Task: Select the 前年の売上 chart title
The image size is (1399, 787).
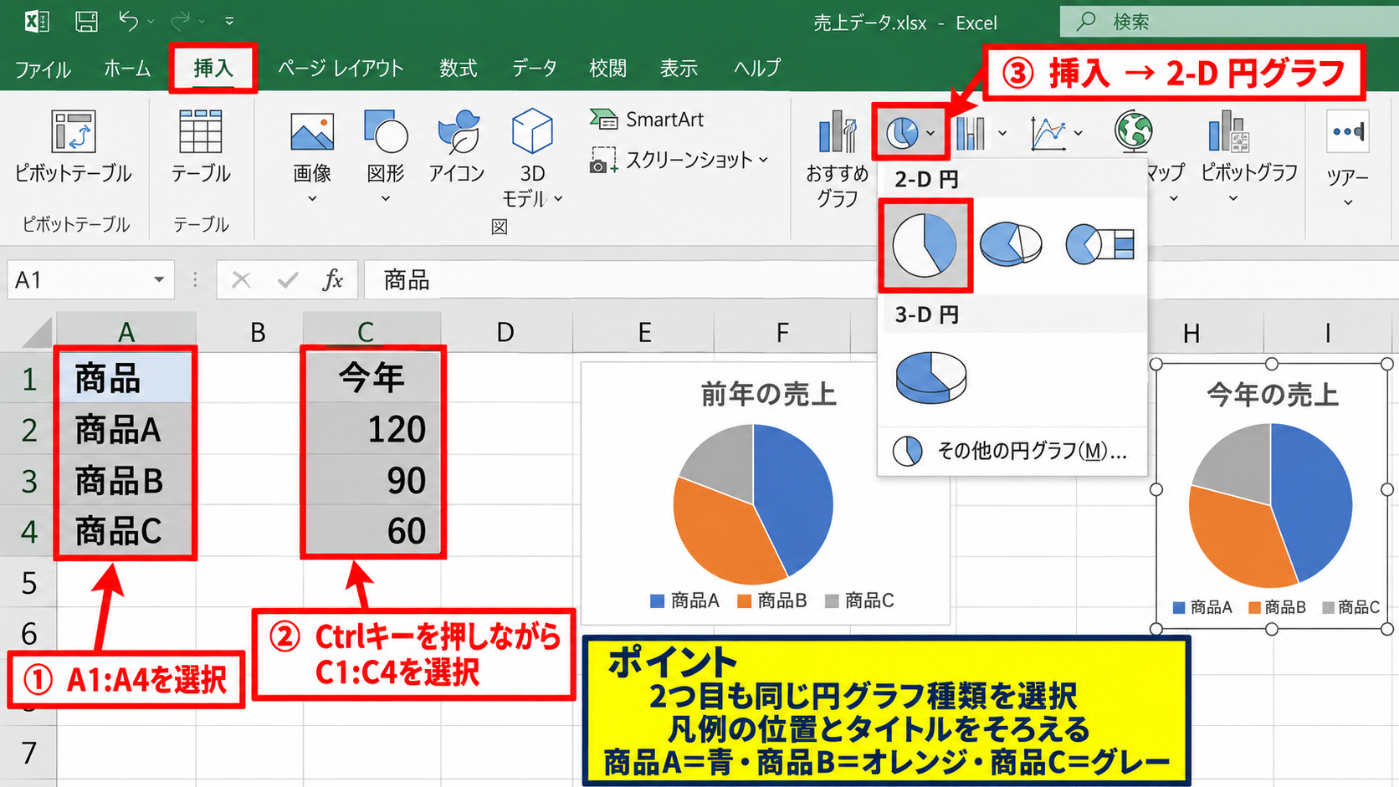Action: [x=768, y=394]
